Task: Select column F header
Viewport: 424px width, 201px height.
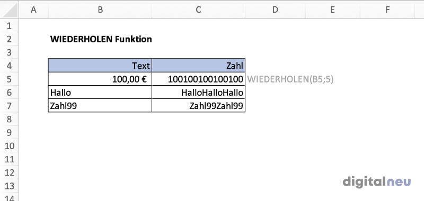Action: (387, 10)
